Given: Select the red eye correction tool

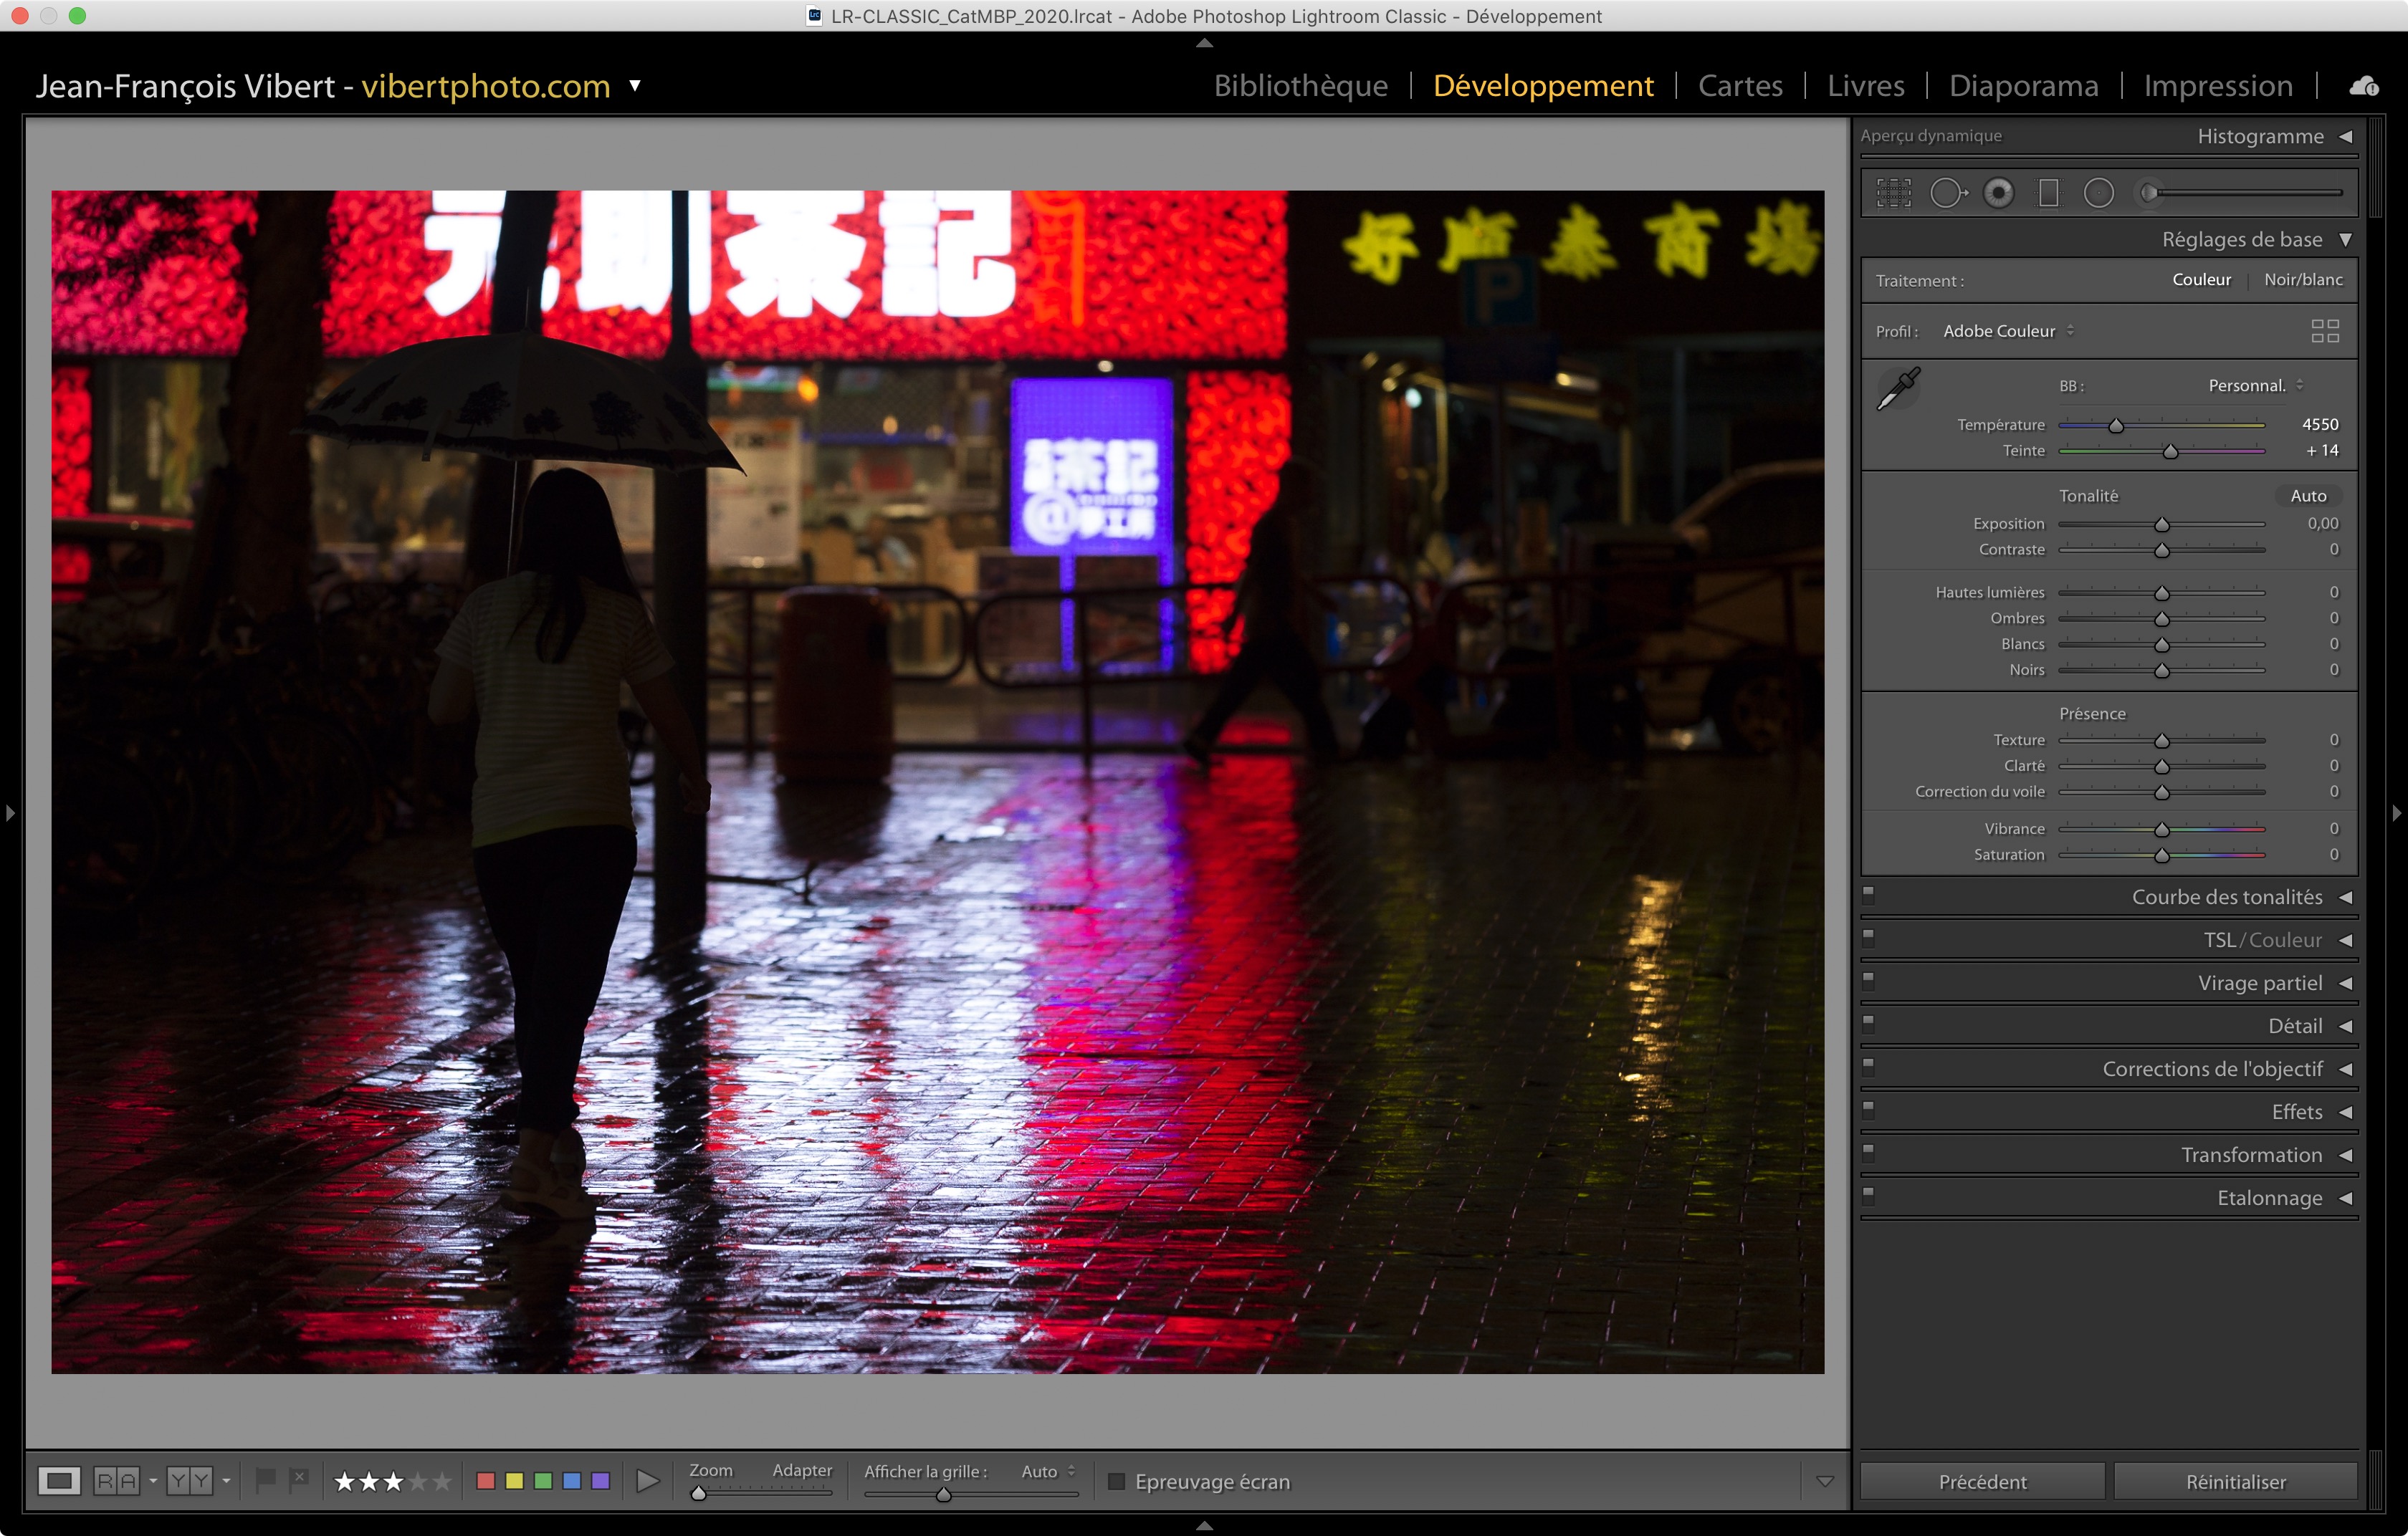Looking at the screenshot, I should (1998, 193).
